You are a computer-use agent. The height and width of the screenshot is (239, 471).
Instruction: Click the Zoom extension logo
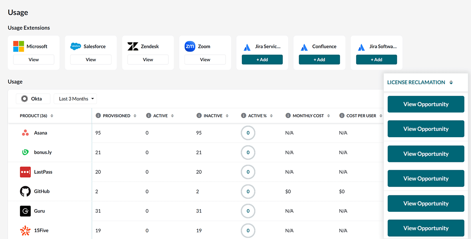(190, 46)
